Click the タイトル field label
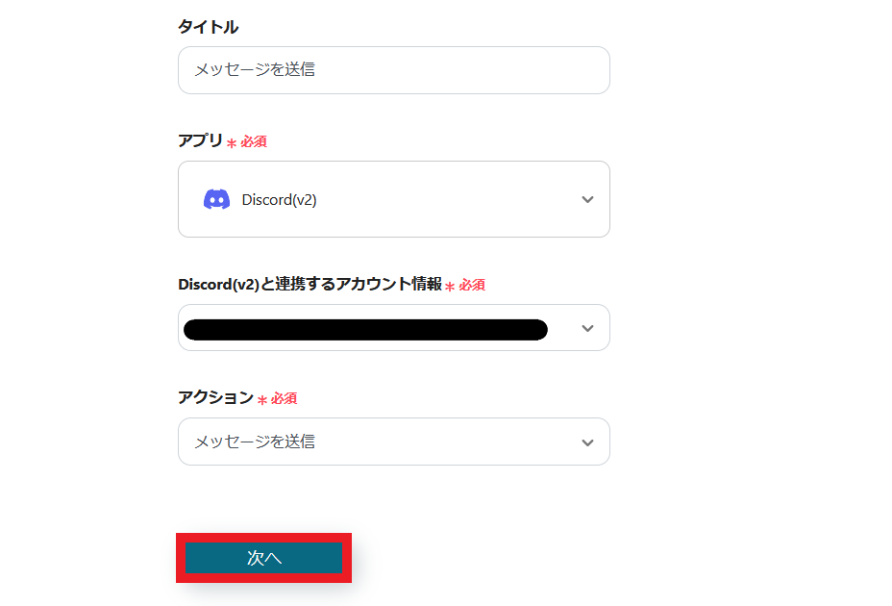Screen dimensions: 892x606 [x=208, y=27]
